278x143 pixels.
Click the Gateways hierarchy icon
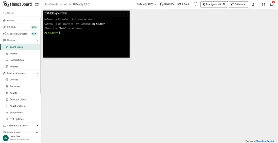click(x=7, y=86)
